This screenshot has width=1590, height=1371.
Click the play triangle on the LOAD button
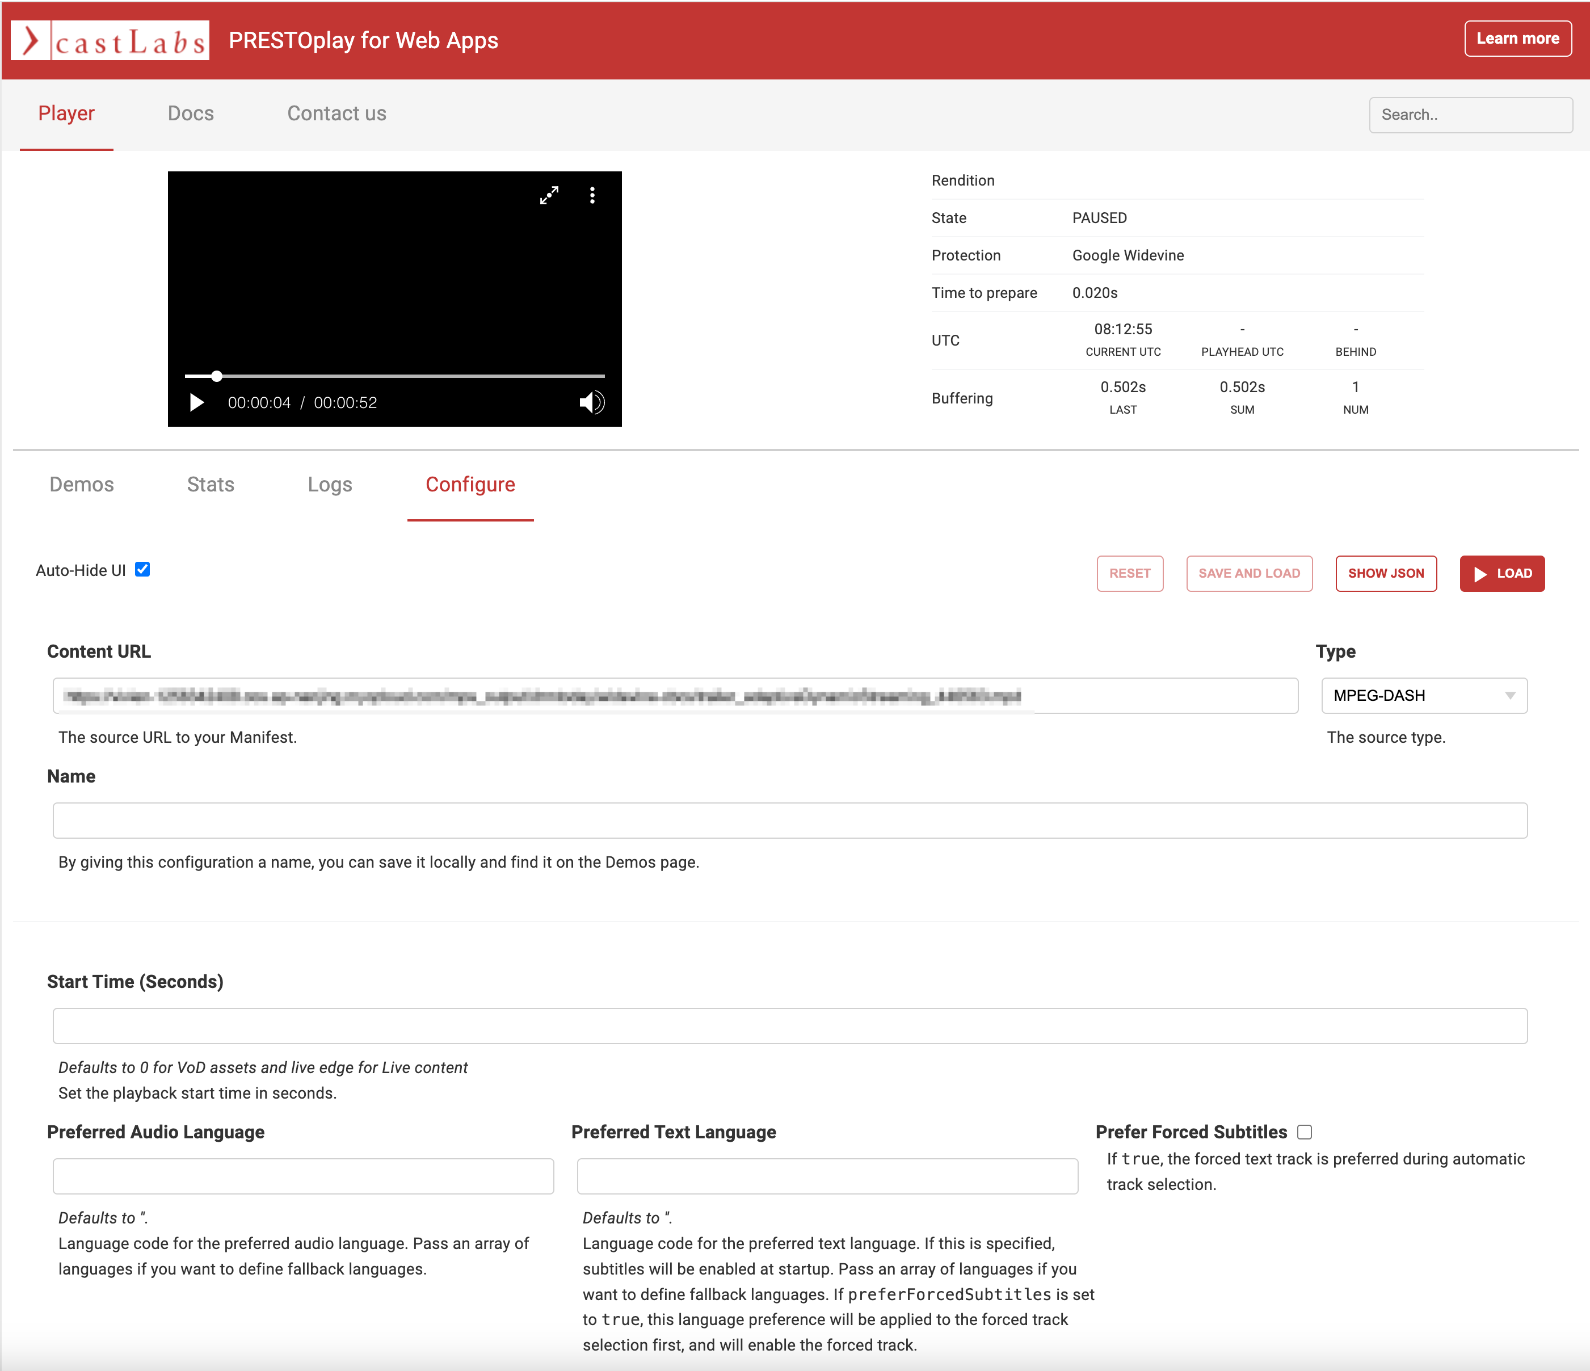tap(1480, 574)
